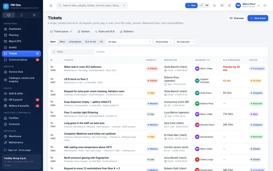Image resolution: width=273 pixels, height=171 pixels.
Task: Open ticket Soap dispenser empty
Action: 87,102
